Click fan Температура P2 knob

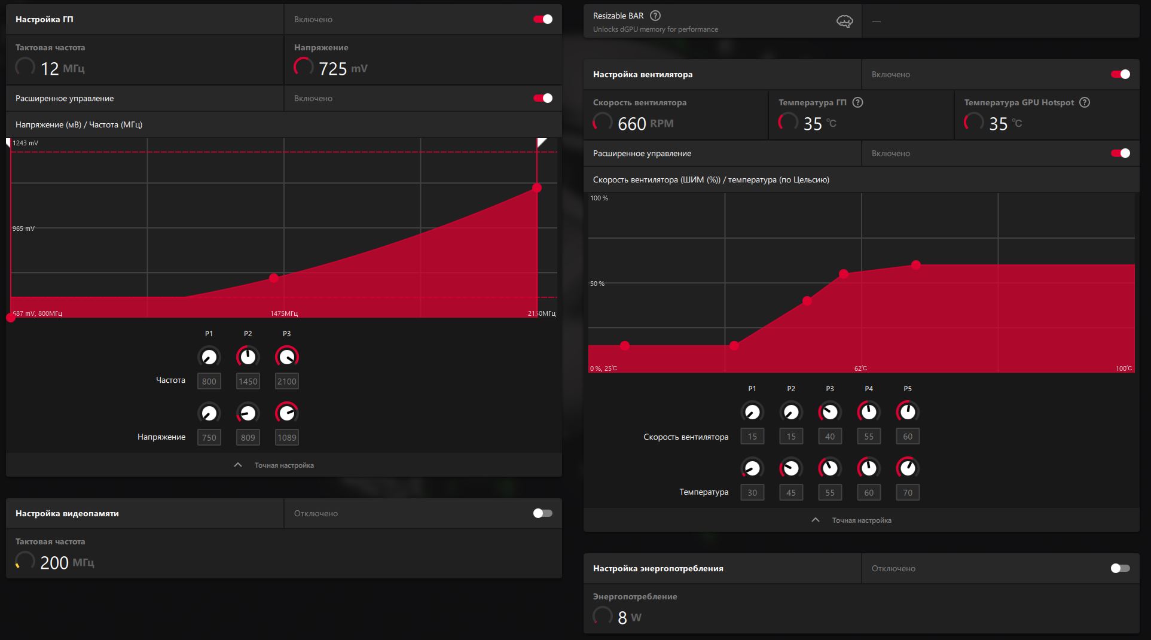[x=791, y=468]
